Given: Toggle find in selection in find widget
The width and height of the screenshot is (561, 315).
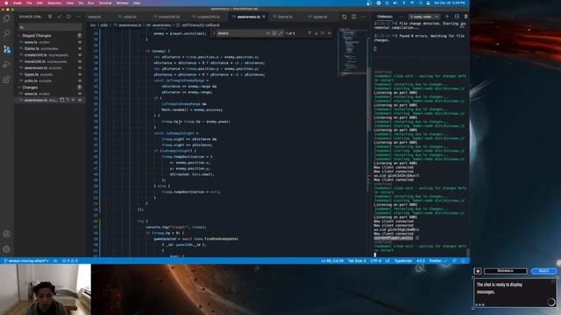Looking at the screenshot, I should click(323, 33).
